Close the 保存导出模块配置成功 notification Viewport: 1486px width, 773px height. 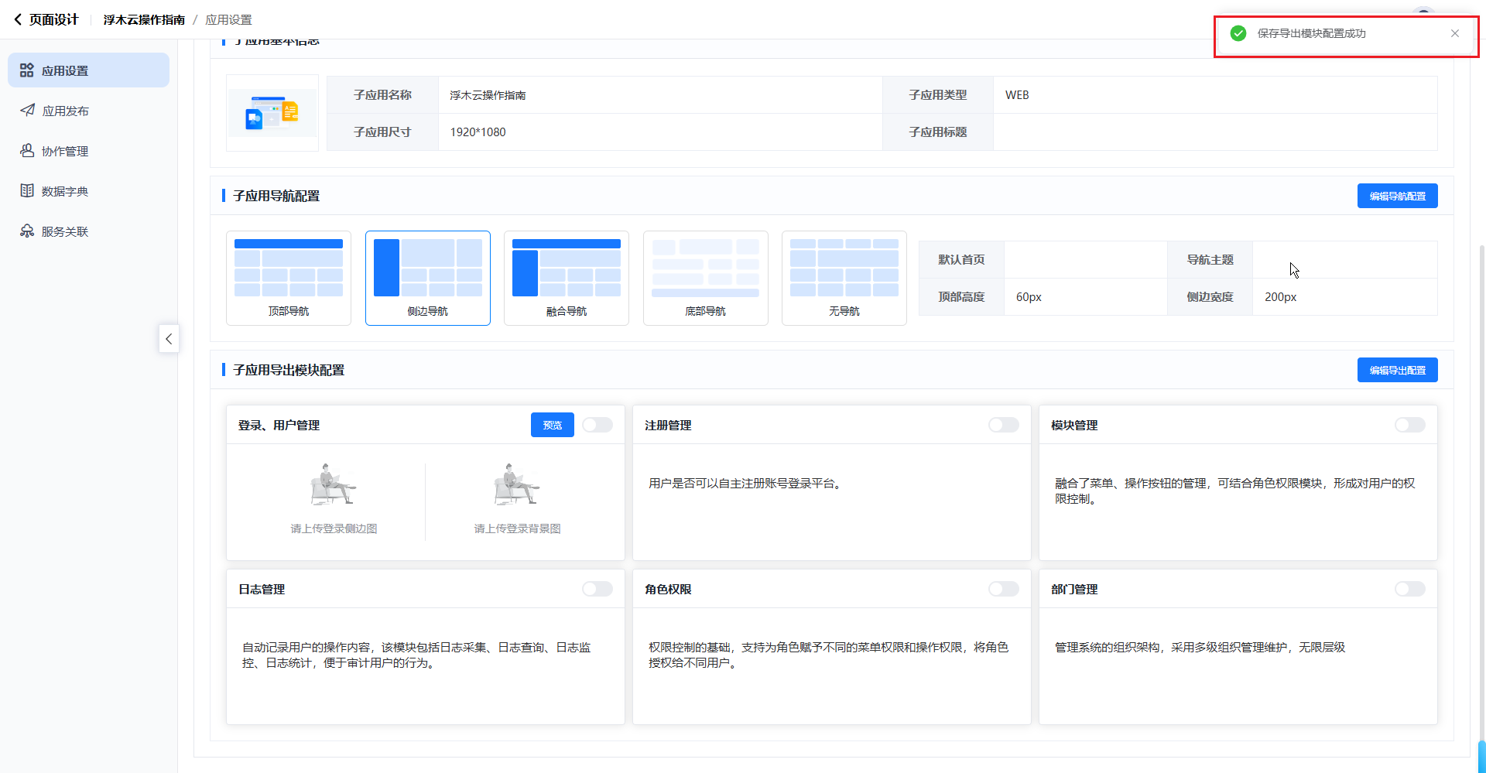pyautogui.click(x=1455, y=33)
